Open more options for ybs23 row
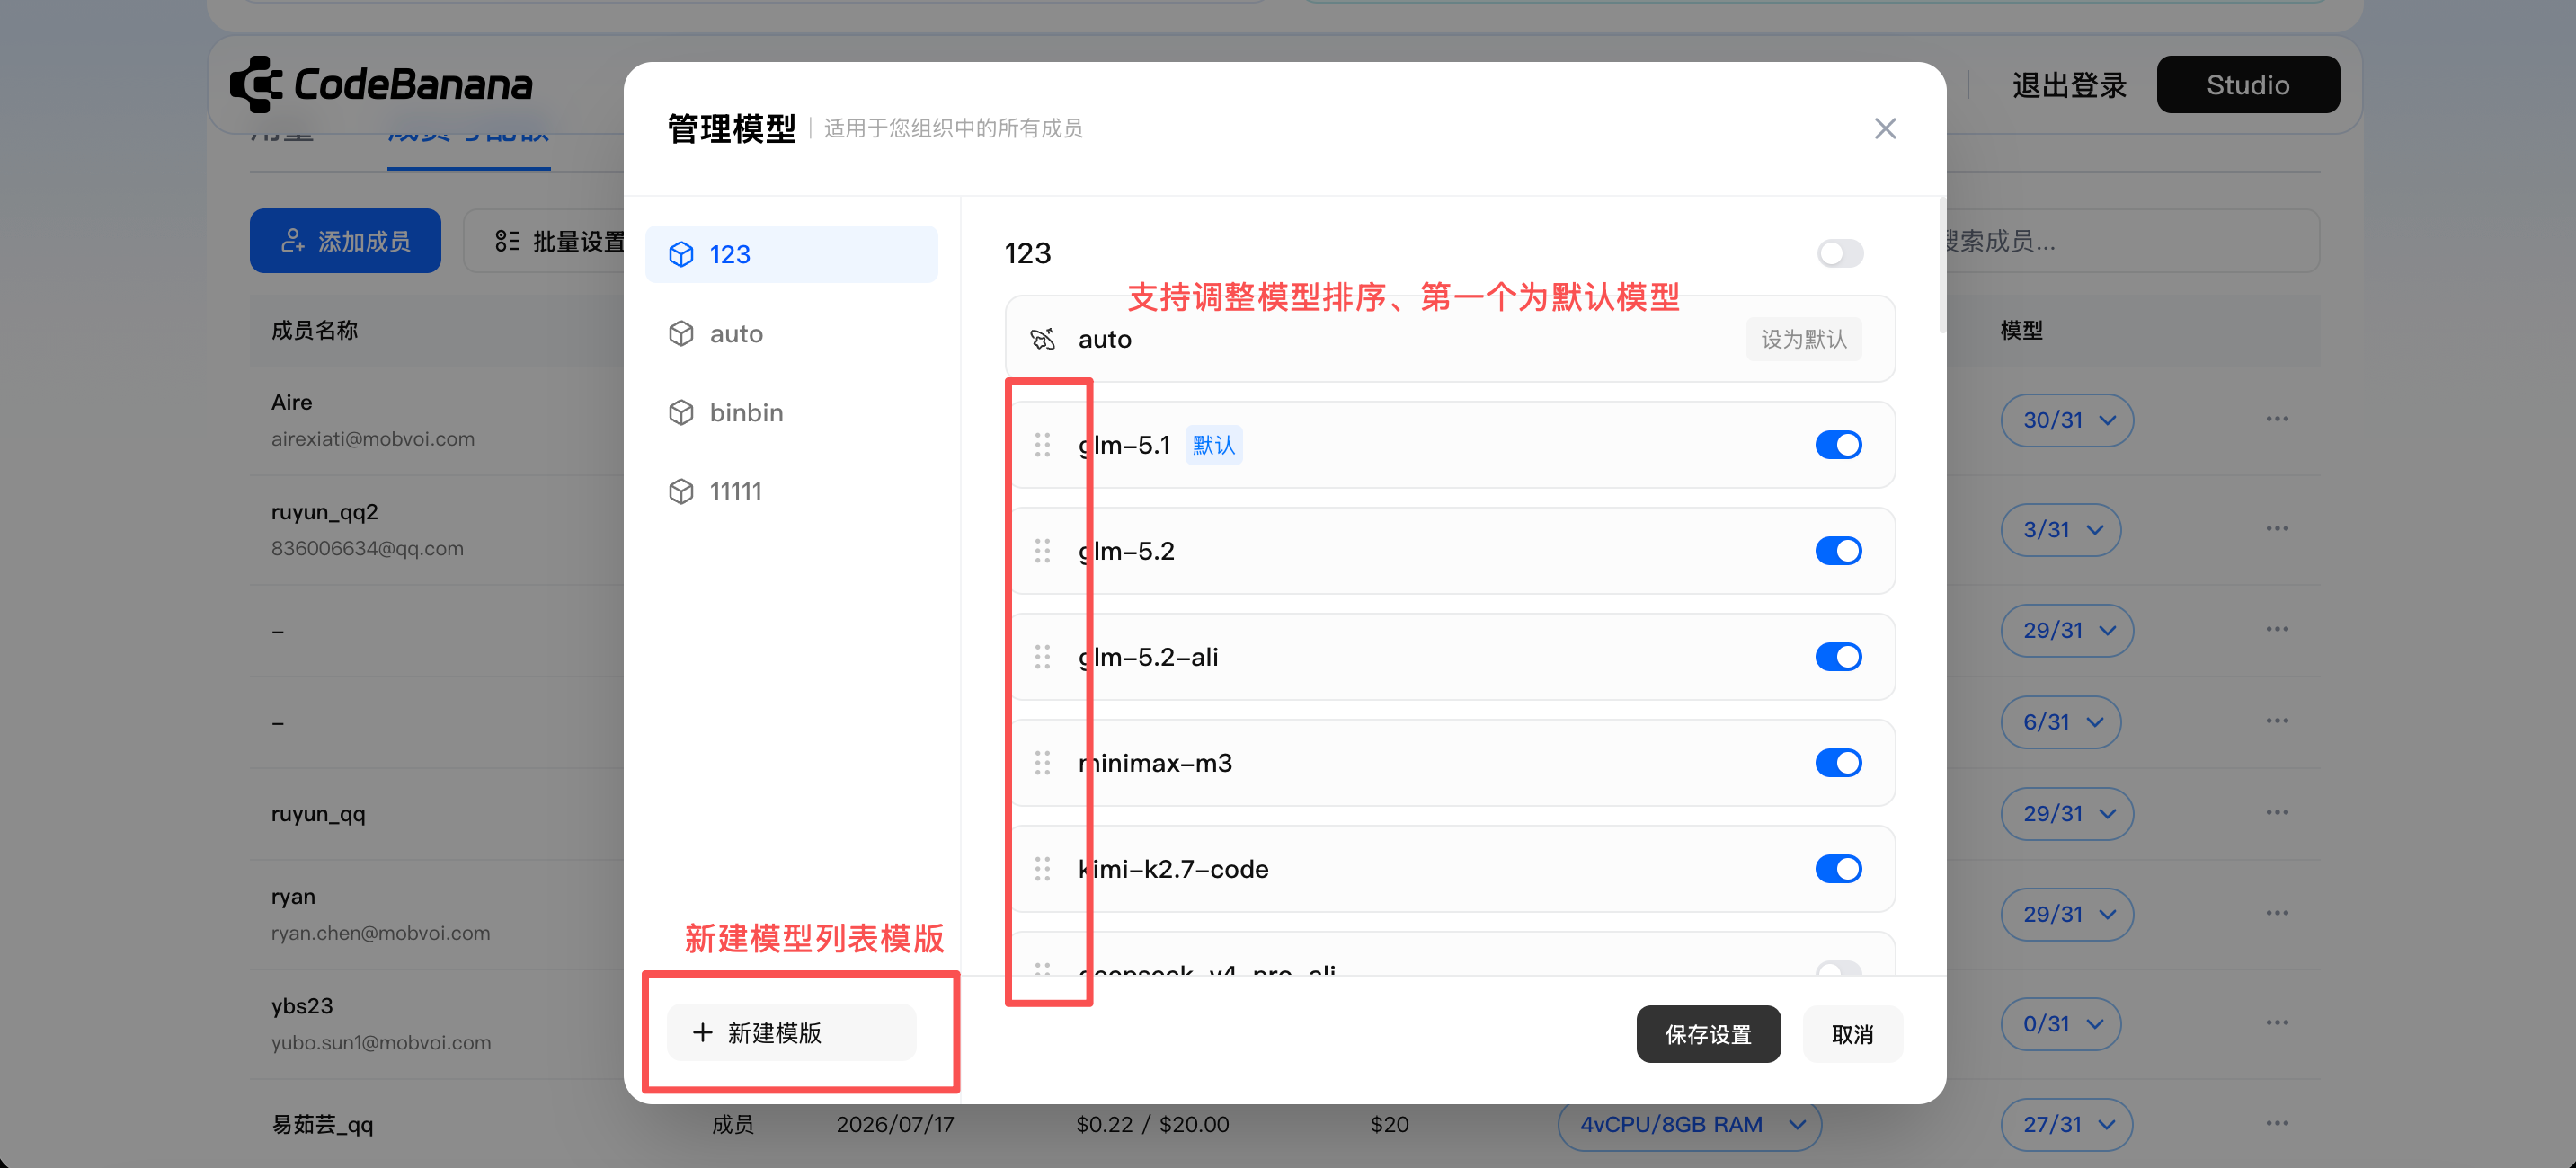Screen dimensions: 2576x1168 pos(2277,1023)
